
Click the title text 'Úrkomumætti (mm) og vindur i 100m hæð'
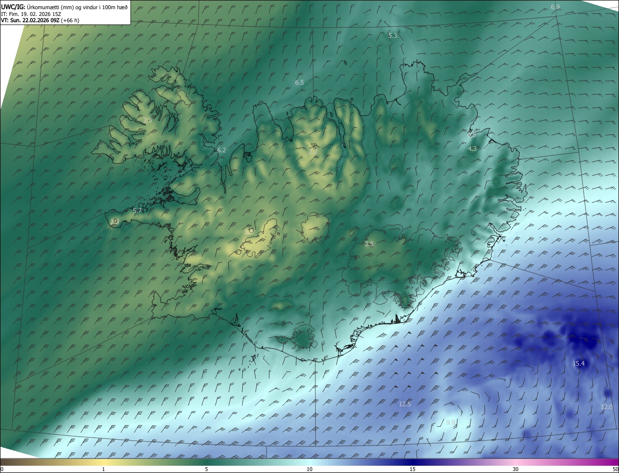[x=76, y=7]
